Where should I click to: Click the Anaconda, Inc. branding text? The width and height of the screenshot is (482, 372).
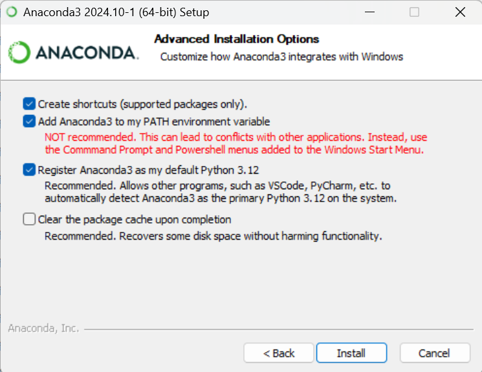(x=43, y=328)
